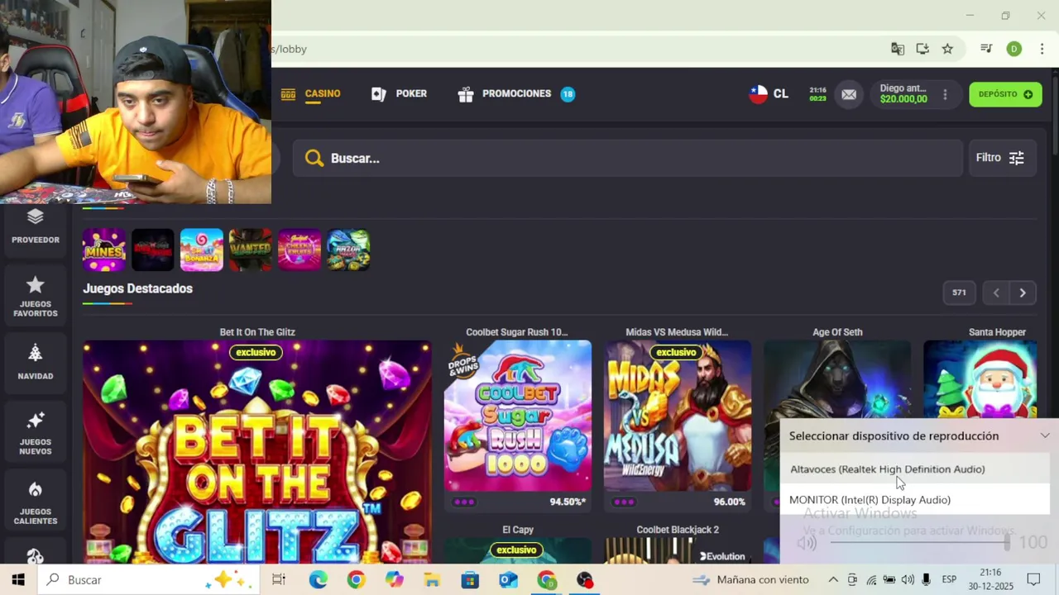Open the Mines game icon
The height and width of the screenshot is (595, 1059).
pos(104,250)
